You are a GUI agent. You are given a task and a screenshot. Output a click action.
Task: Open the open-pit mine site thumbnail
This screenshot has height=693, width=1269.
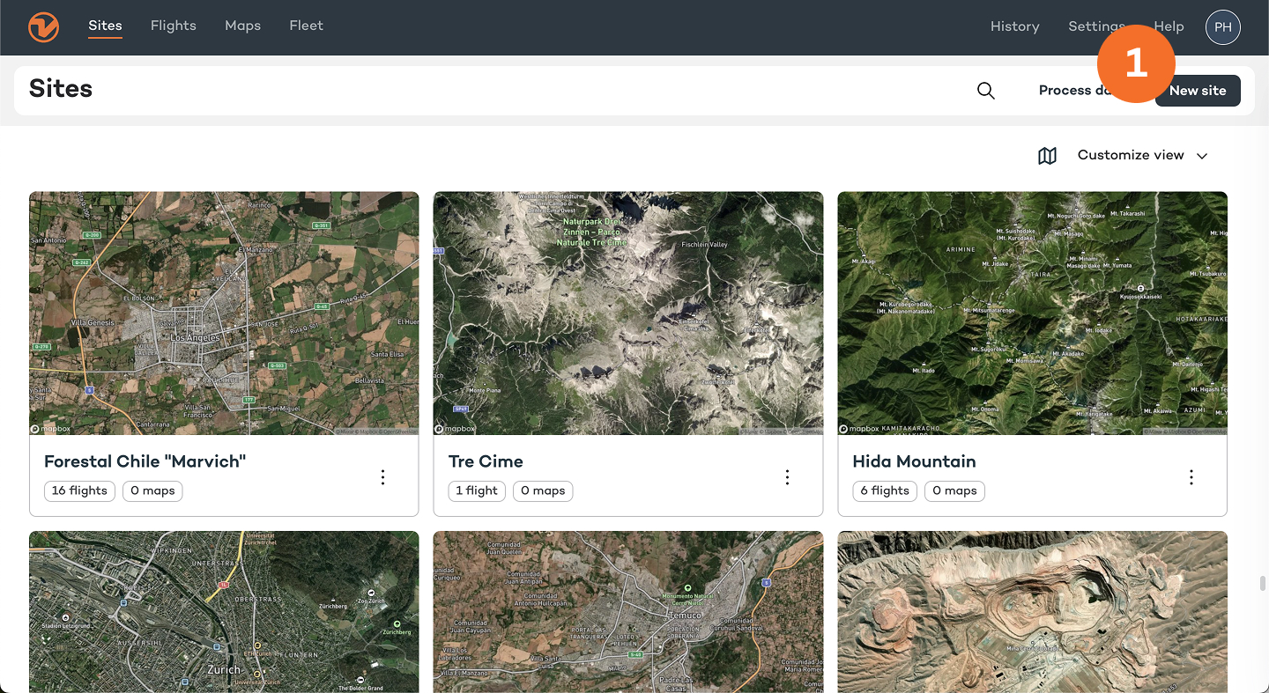(x=1032, y=612)
